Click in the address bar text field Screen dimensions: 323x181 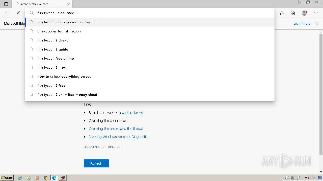(150, 13)
